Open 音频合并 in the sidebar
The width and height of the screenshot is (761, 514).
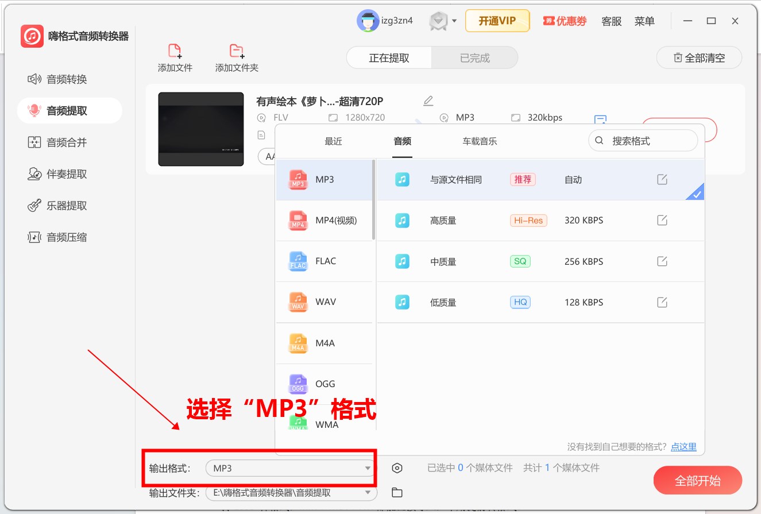(x=57, y=142)
